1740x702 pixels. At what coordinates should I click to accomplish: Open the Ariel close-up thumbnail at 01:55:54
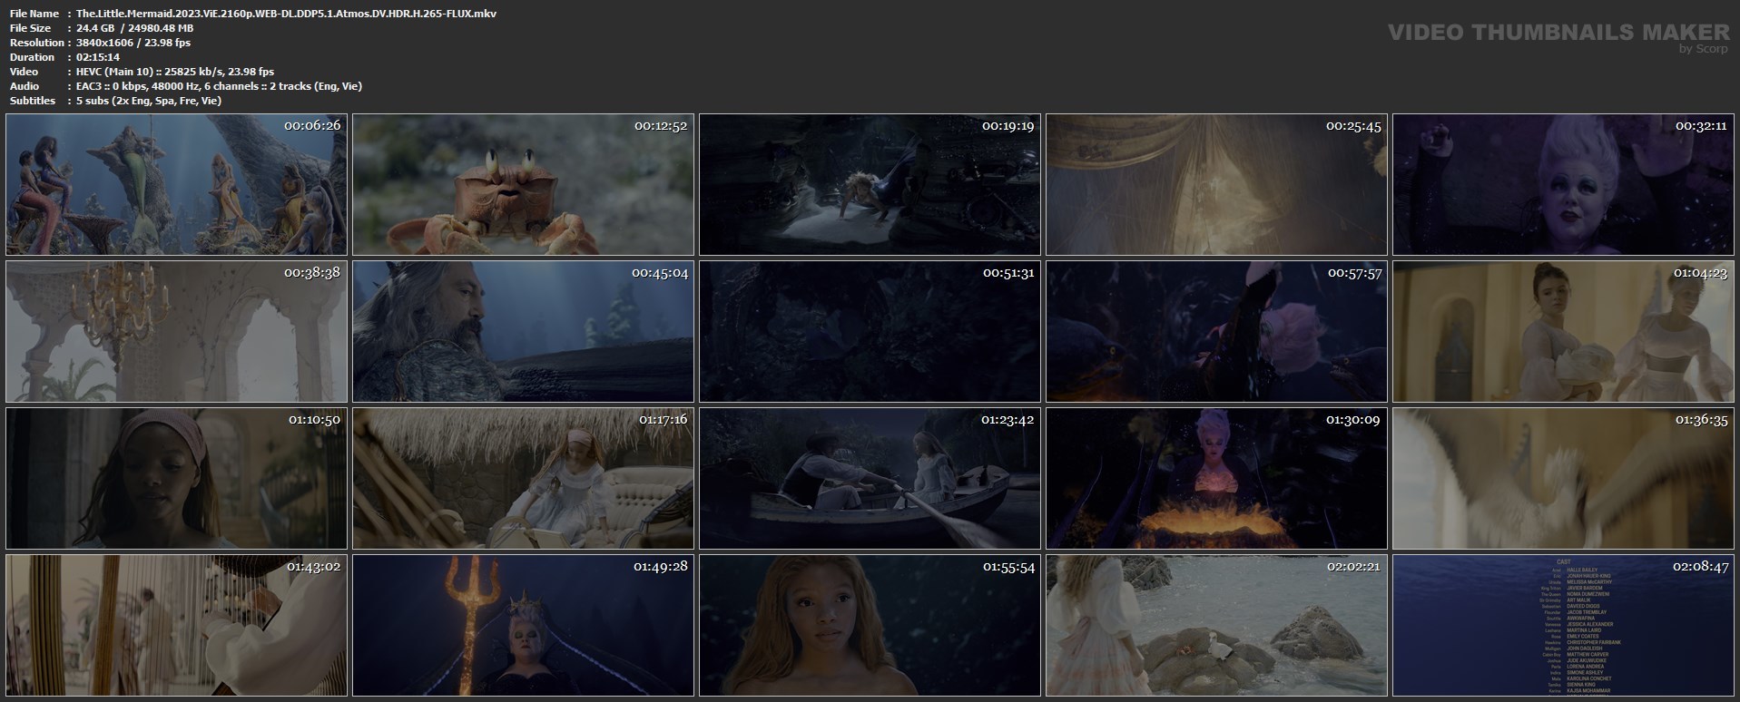870,625
